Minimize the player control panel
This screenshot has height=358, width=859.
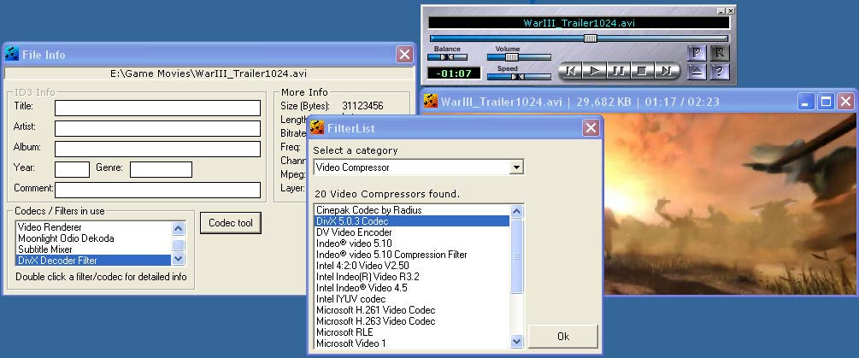point(721,11)
